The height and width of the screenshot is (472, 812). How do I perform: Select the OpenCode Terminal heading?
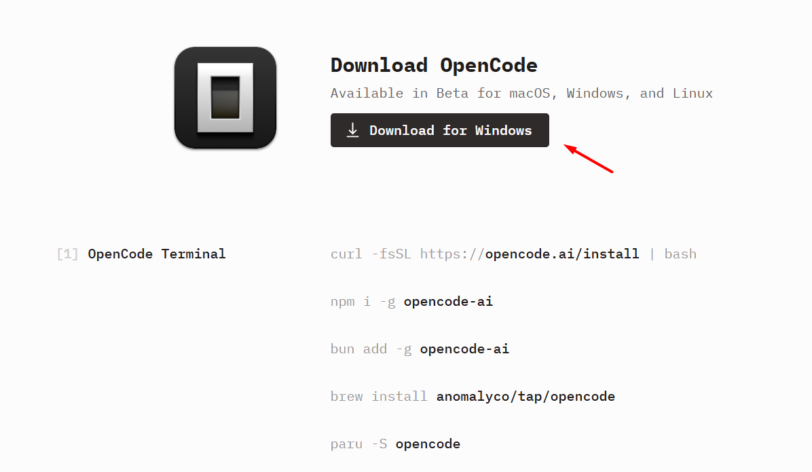pos(156,254)
